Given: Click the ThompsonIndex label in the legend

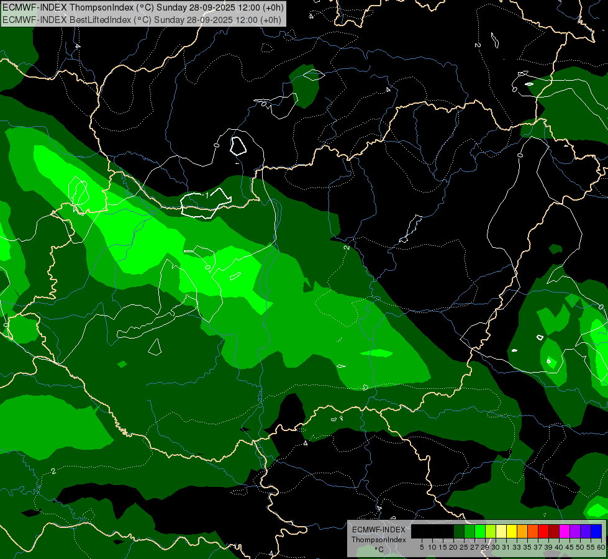Looking at the screenshot, I should (379, 540).
